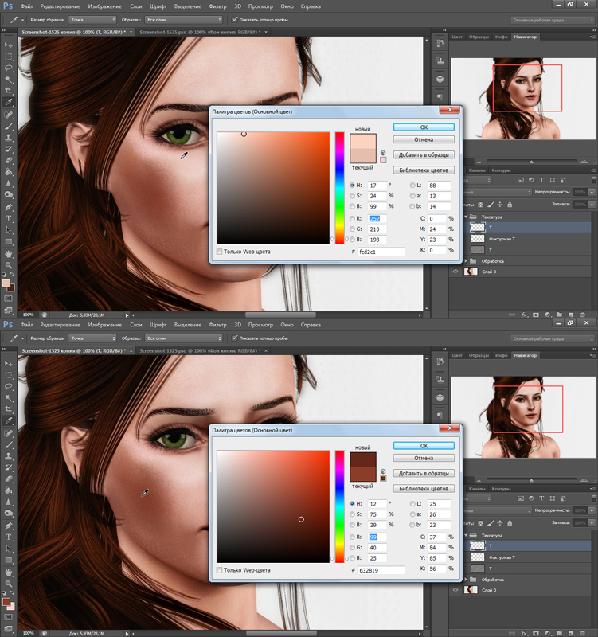The height and width of the screenshot is (637, 598).
Task: Filter layers by type (T) in upper panel
Action: click(541, 180)
